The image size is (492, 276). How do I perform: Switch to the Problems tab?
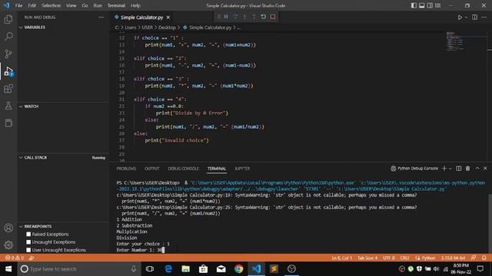126,169
